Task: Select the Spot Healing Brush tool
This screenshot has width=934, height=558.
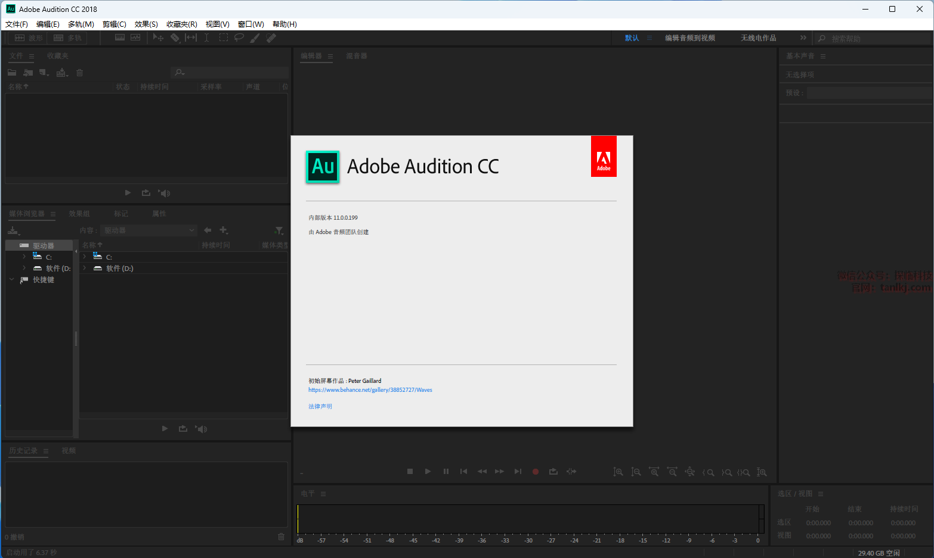Action: pyautogui.click(x=271, y=38)
